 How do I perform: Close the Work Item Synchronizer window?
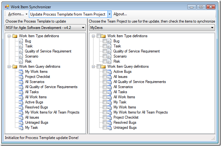(211, 7)
